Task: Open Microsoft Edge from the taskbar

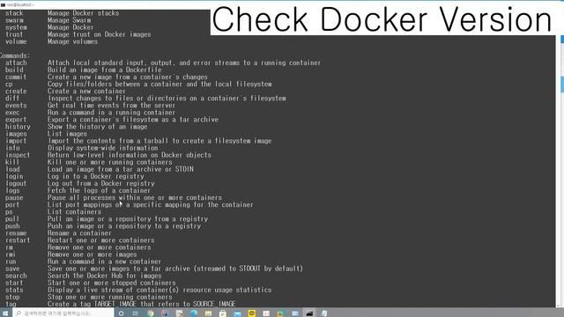Action: coord(194,313)
